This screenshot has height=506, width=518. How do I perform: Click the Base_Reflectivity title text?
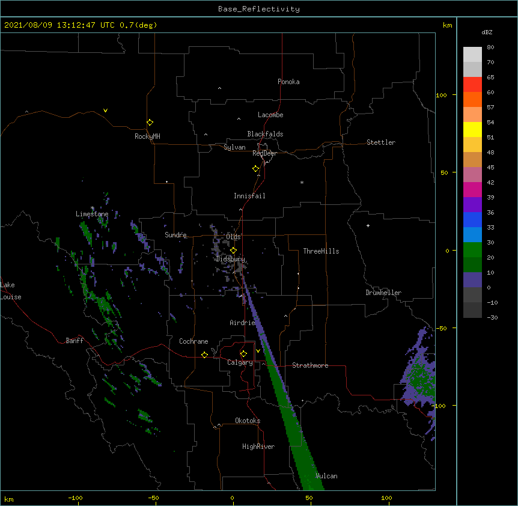pos(259,9)
